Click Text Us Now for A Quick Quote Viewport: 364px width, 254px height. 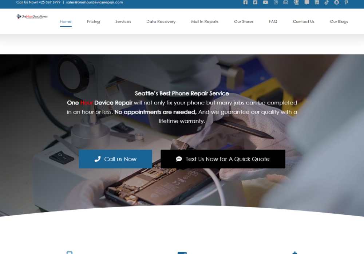tap(223, 159)
